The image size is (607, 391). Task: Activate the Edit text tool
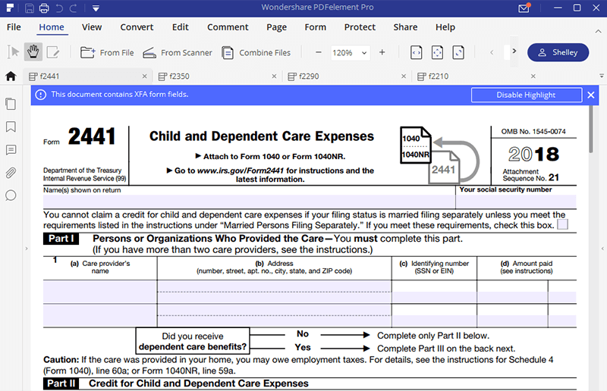(x=53, y=52)
